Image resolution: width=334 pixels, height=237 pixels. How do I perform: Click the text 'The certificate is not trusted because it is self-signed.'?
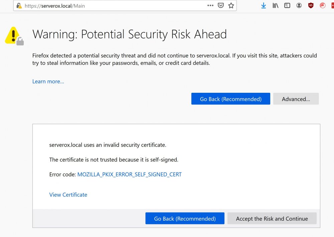[x=114, y=160]
